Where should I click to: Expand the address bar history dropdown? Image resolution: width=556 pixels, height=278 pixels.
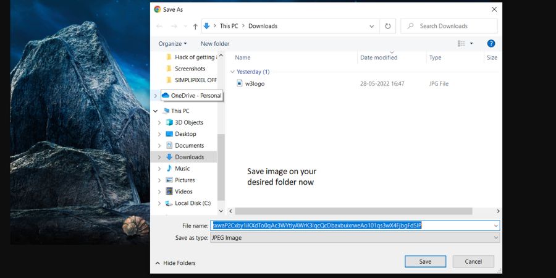(x=372, y=26)
